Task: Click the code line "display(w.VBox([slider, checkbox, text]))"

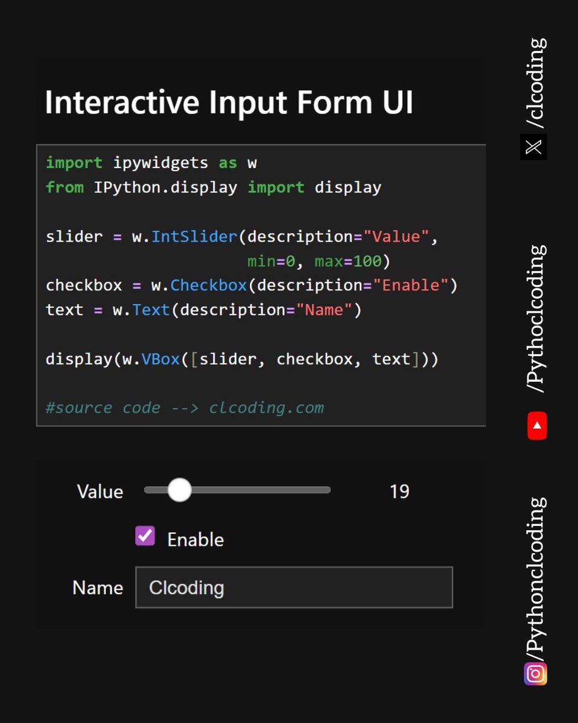Action: pyautogui.click(x=242, y=359)
